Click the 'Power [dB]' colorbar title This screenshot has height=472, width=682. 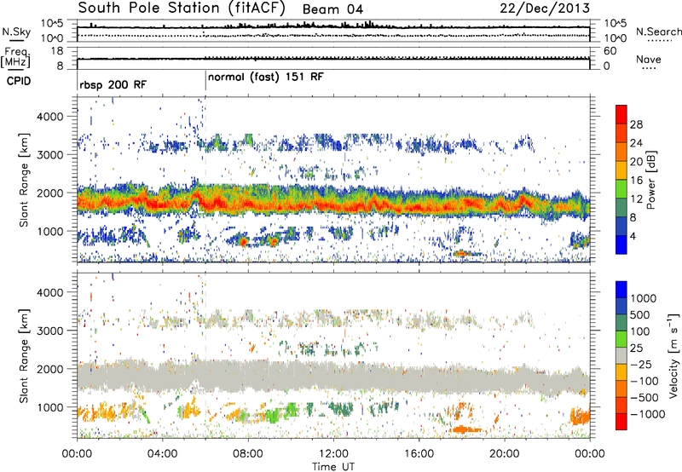coord(651,180)
